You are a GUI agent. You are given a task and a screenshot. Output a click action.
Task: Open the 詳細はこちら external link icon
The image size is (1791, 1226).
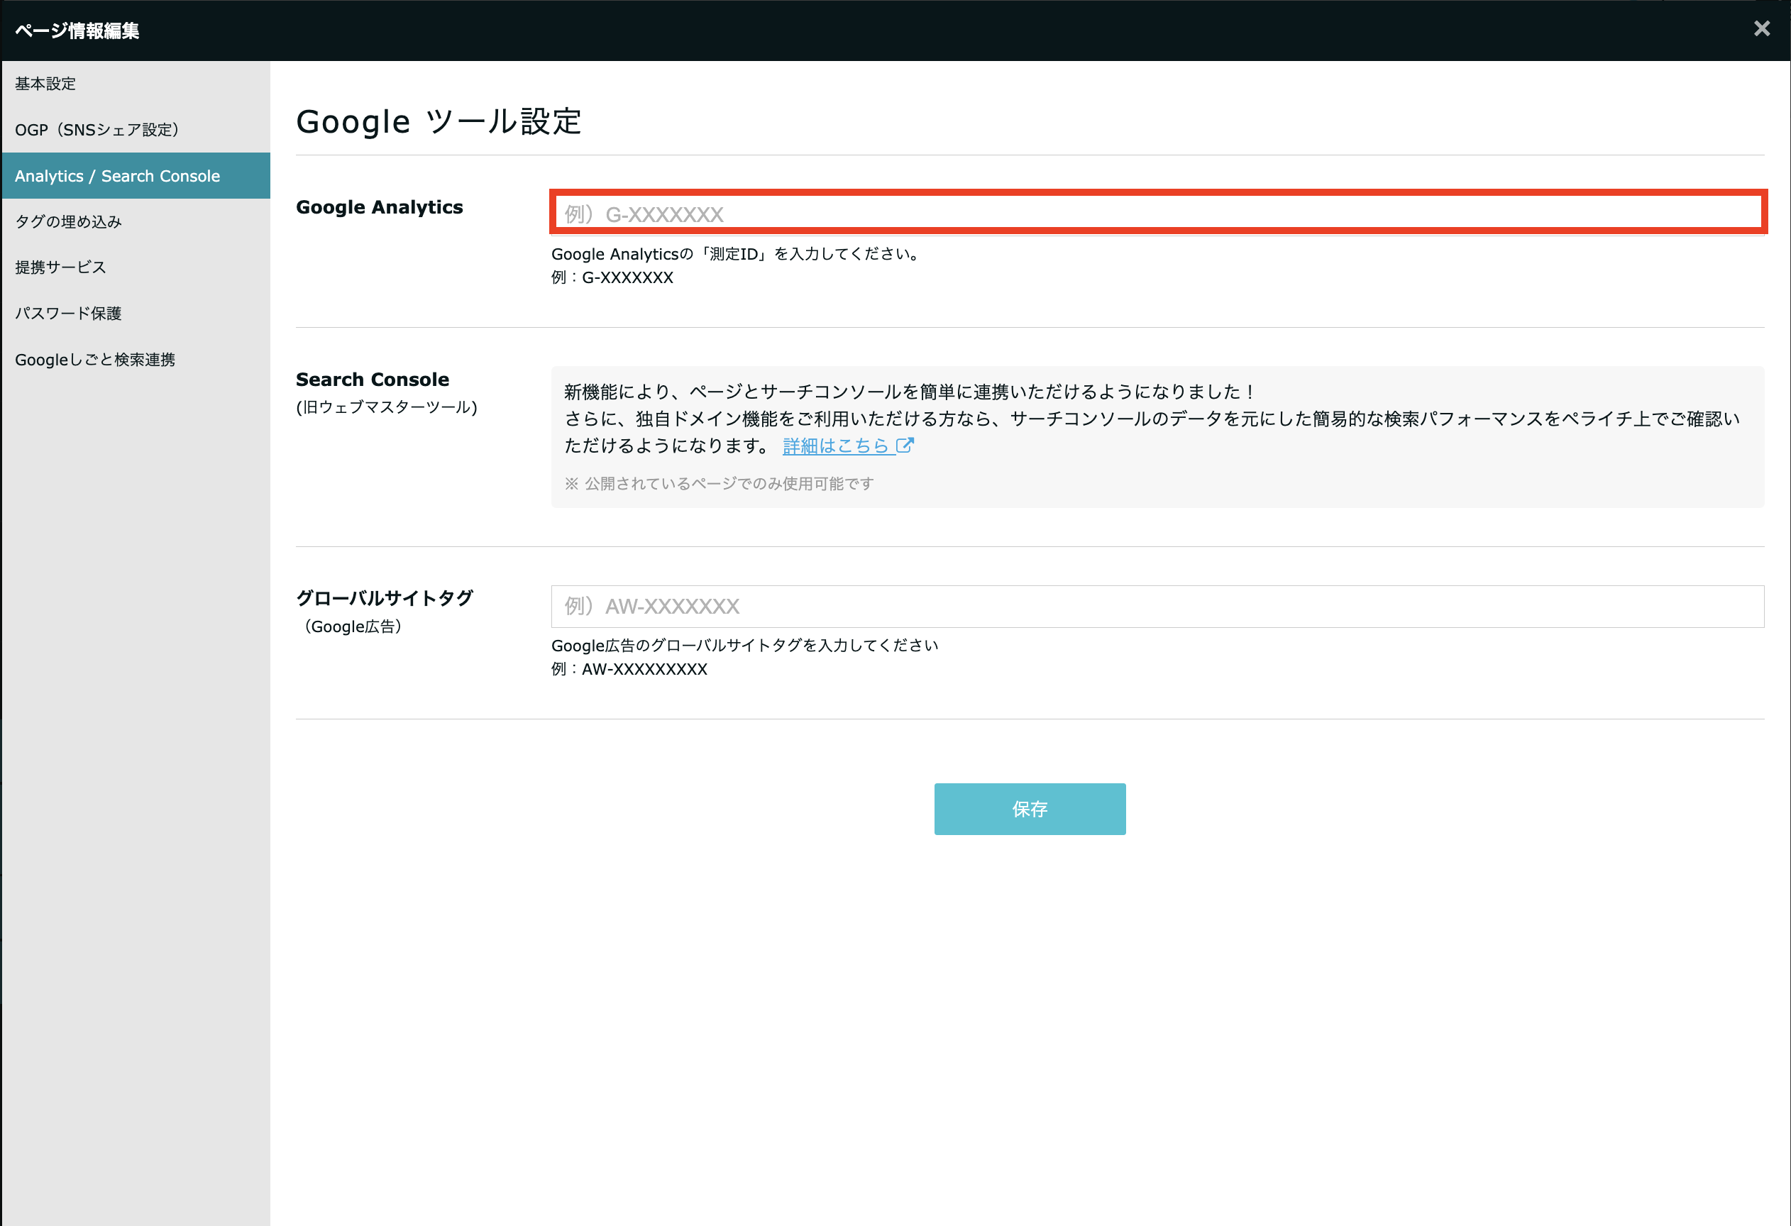click(905, 446)
